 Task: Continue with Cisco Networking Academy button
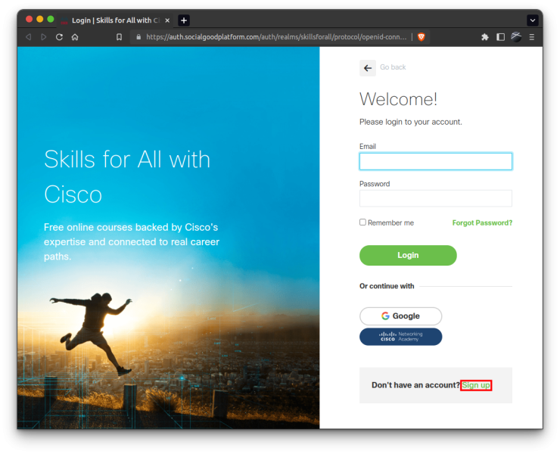coord(401,337)
